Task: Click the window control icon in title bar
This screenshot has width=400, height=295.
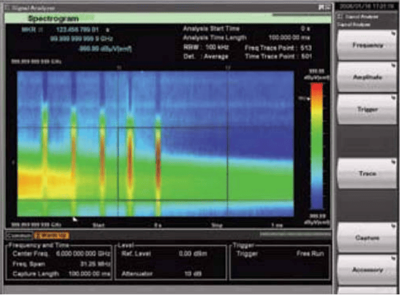Action: pos(320,6)
